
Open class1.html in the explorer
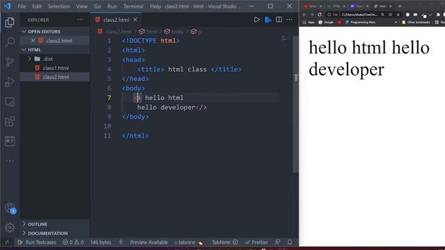(x=56, y=68)
